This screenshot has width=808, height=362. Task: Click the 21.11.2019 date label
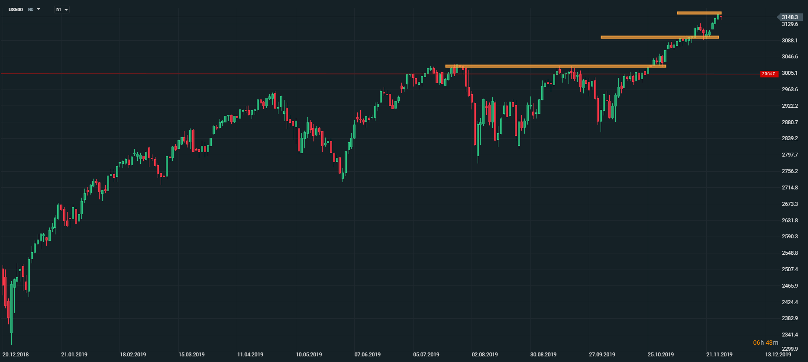(x=719, y=355)
